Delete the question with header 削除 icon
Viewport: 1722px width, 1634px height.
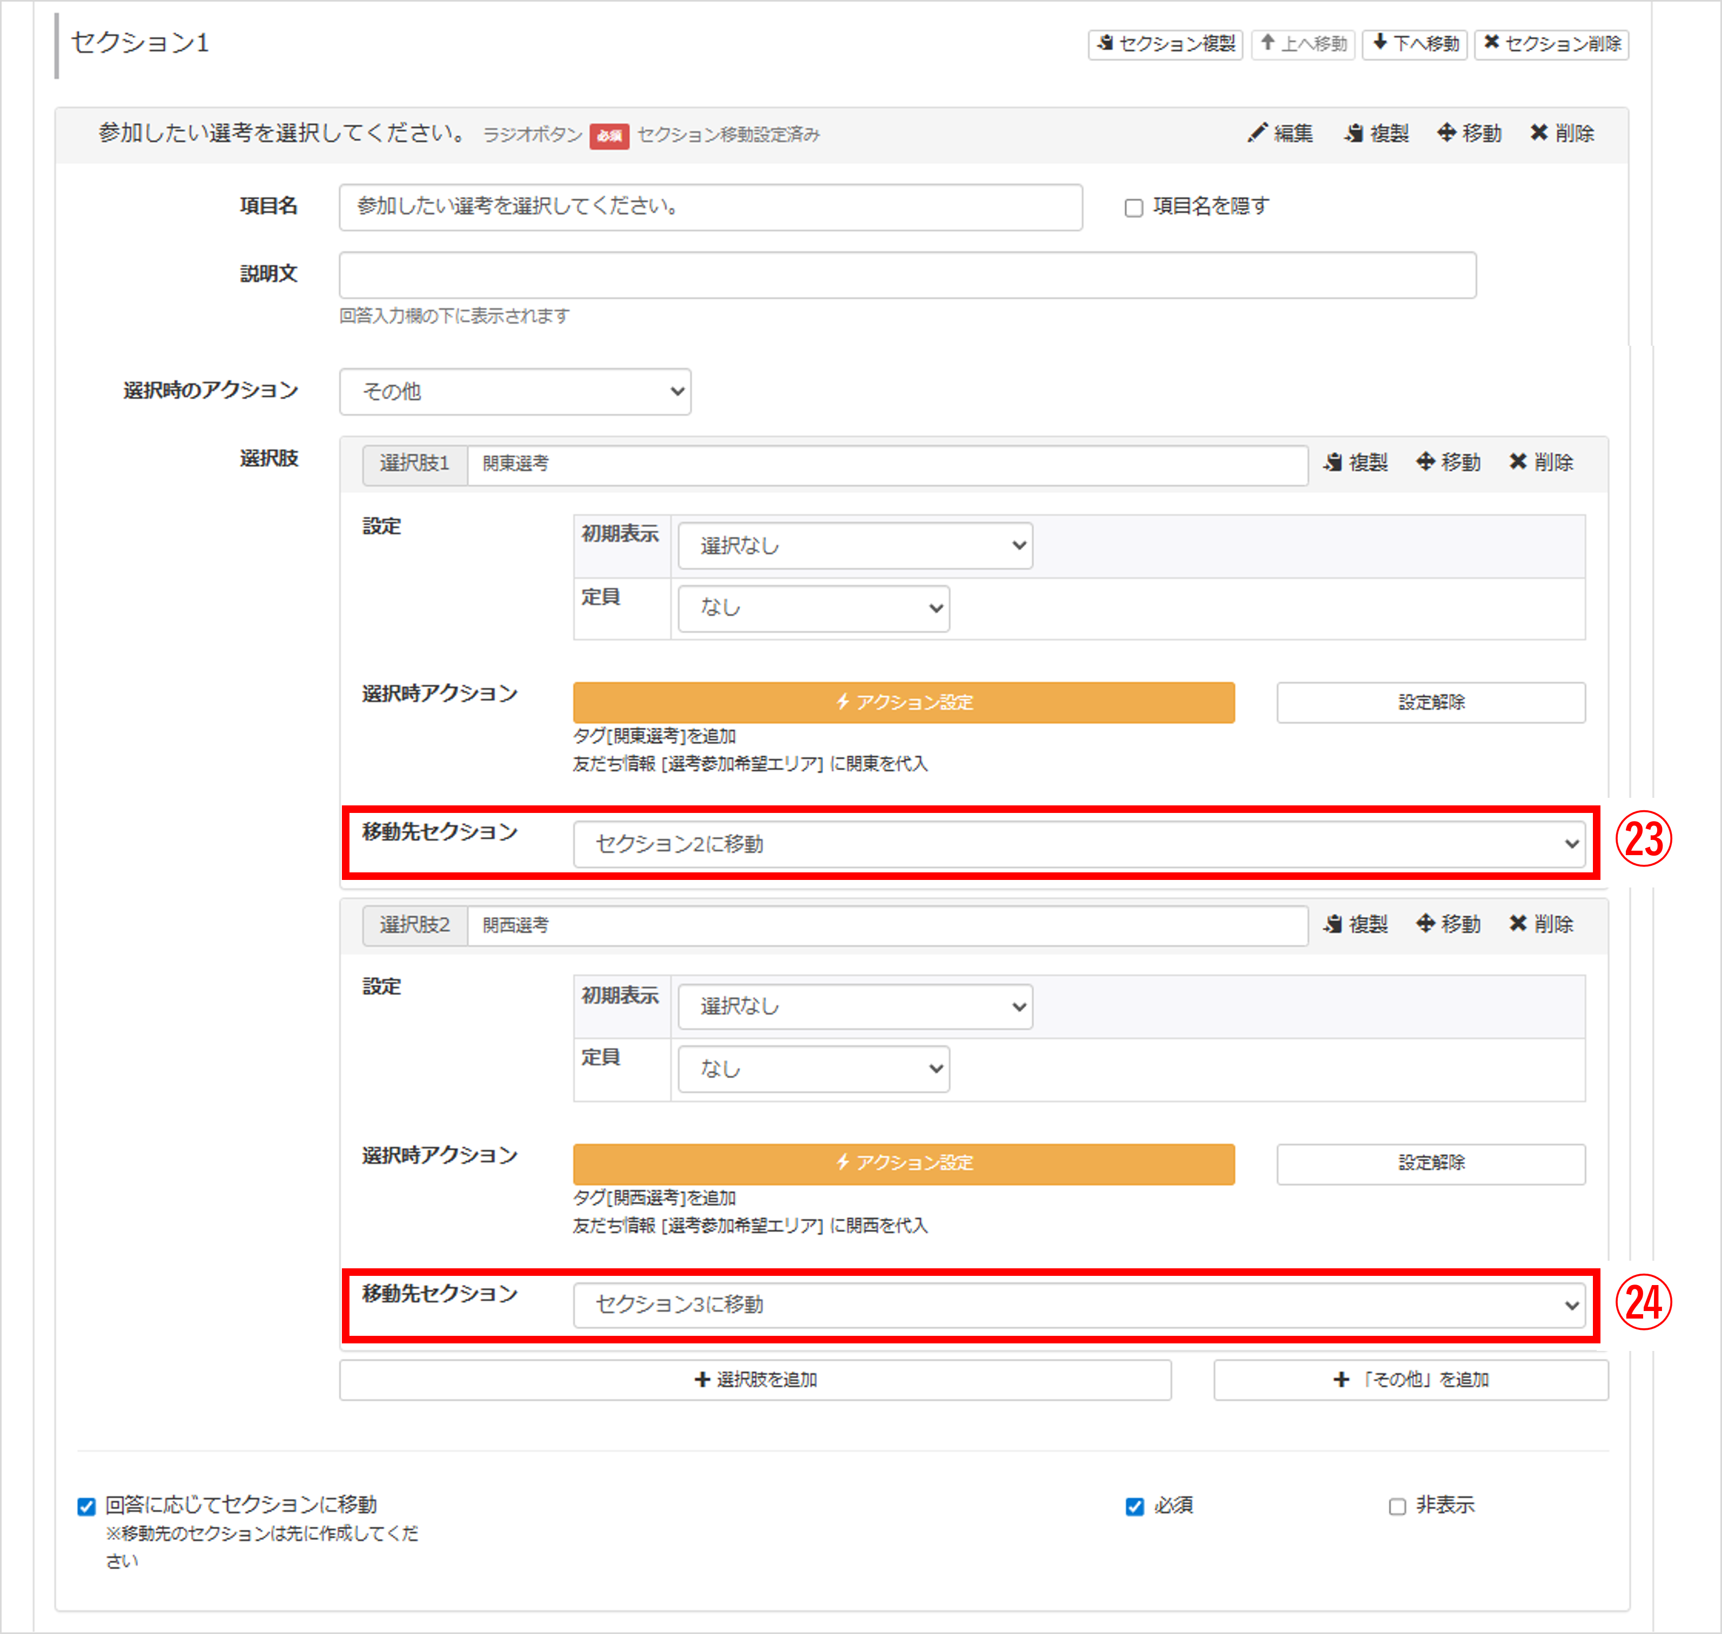[x=1539, y=133]
